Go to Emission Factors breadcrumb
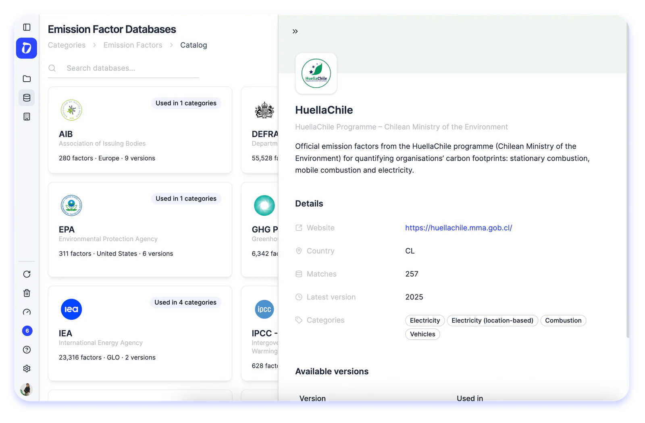This screenshot has height=423, width=645. coord(133,45)
